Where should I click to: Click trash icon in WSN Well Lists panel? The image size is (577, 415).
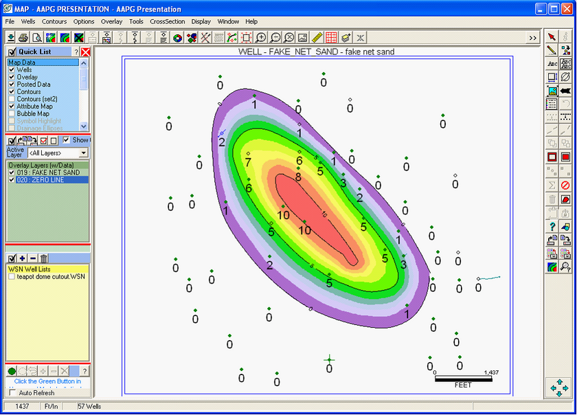point(44,258)
